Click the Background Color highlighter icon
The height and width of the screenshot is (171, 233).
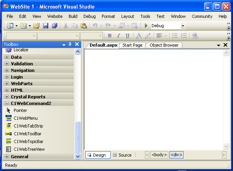[x=148, y=36]
